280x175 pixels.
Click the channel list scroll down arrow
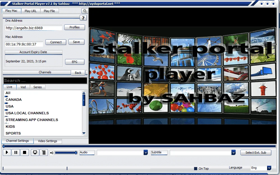pyautogui.click(x=84, y=133)
